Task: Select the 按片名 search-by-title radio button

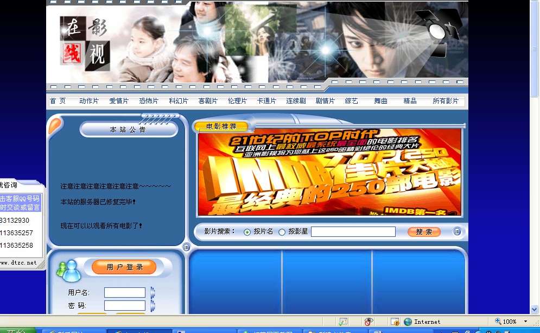Action: [x=247, y=232]
